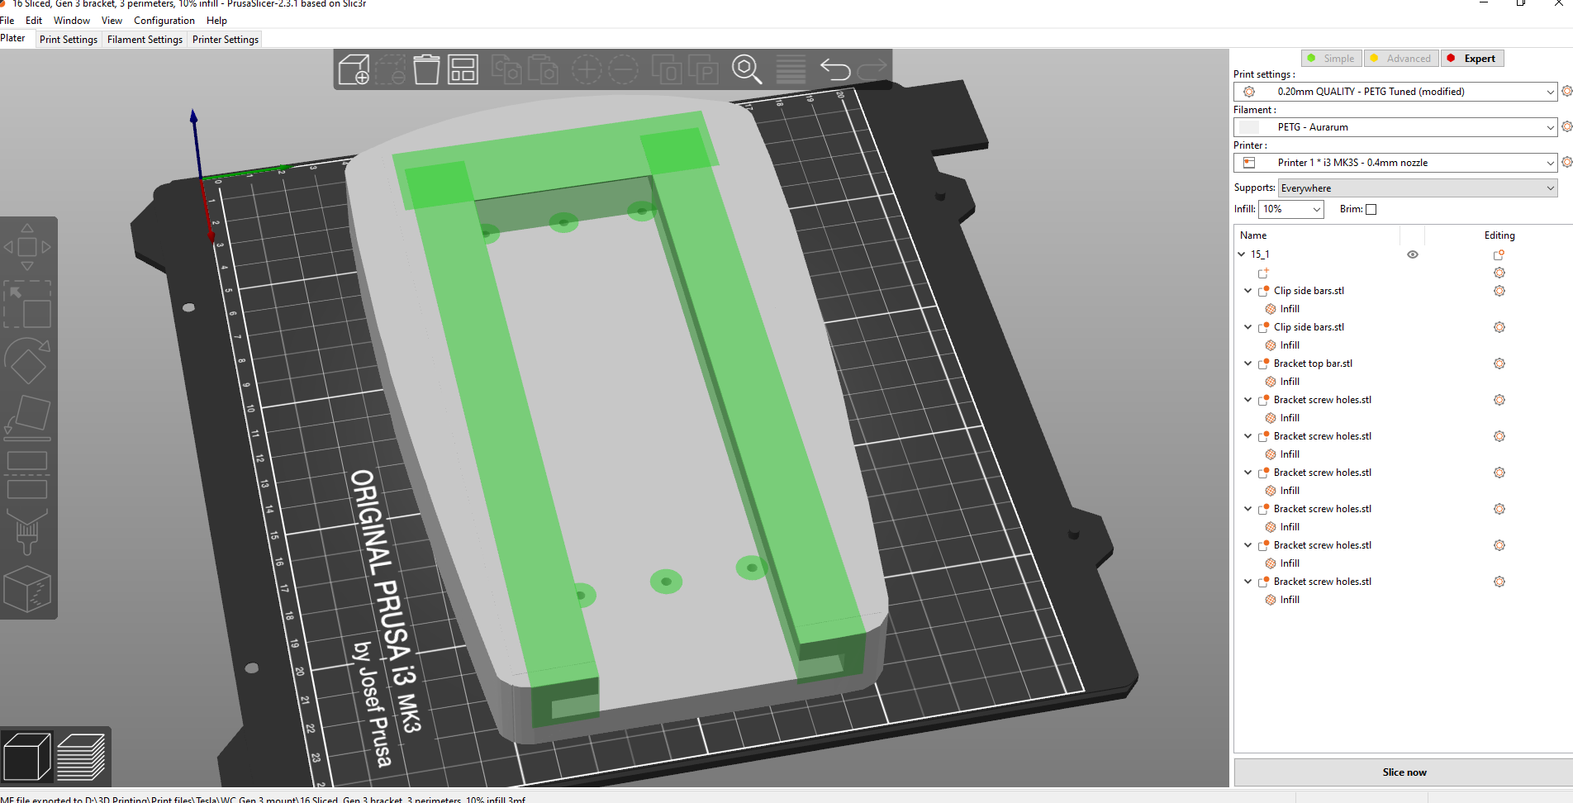Click the Paste clipboard icon in the toolbar
This screenshot has width=1573, height=803.
[x=542, y=69]
